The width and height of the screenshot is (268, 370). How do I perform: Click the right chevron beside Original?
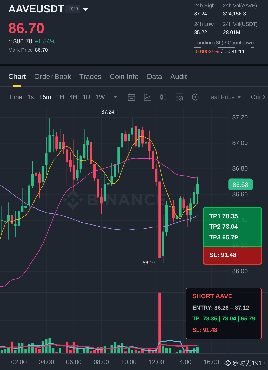point(264,97)
